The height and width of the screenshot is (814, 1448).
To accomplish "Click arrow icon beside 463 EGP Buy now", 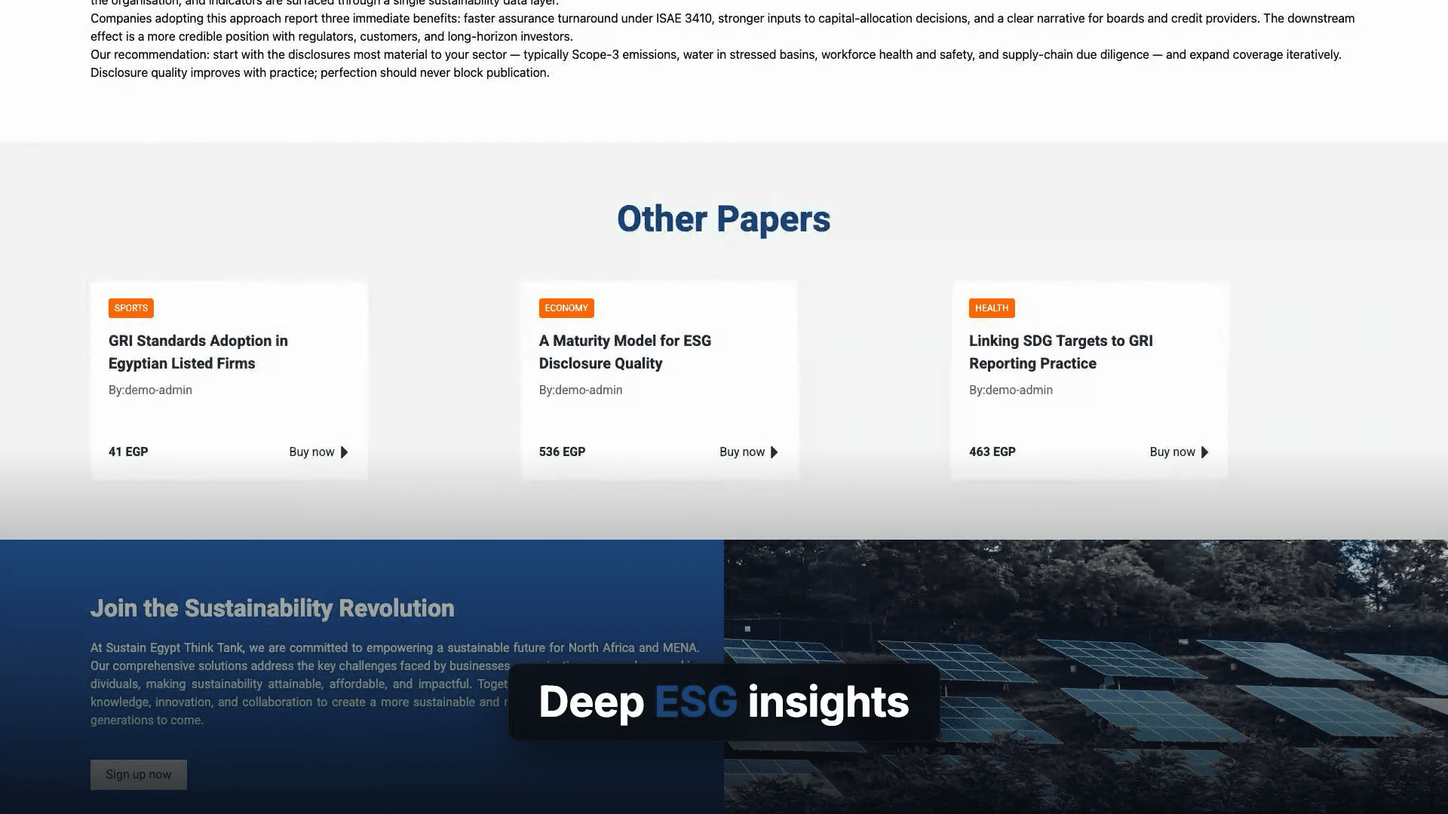I will click(1205, 452).
